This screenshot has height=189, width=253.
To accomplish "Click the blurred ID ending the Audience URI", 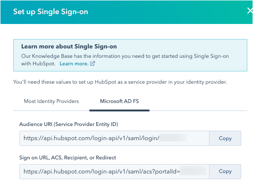I will point(173,138).
